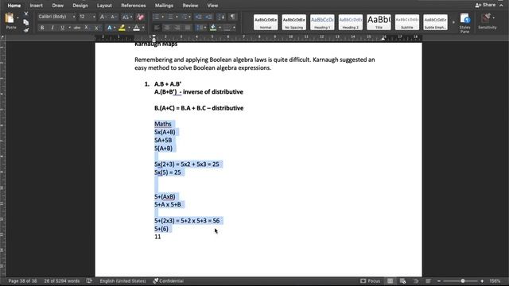Open the Borders dropdown
The width and height of the screenshot is (509, 286).
[229, 28]
